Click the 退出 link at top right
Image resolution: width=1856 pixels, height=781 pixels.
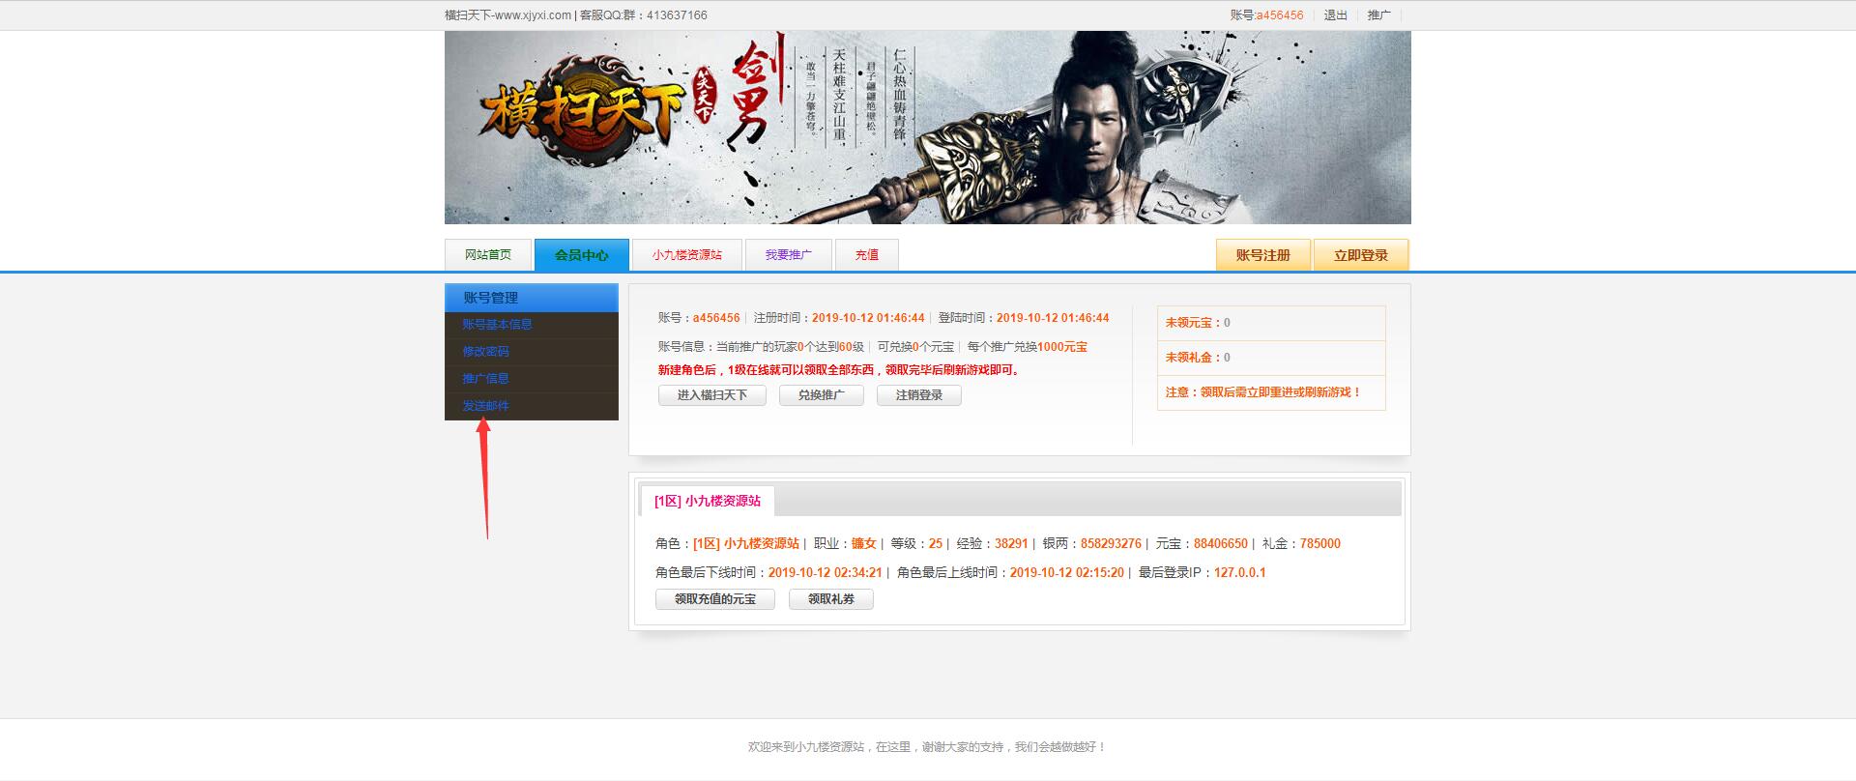(1335, 15)
